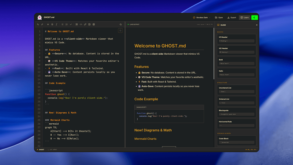Apply italic formatting from the toolbar
This screenshot has width=293, height=165.
point(57,25)
